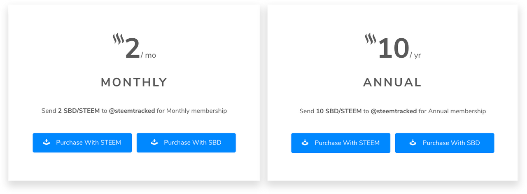
Task: Click the Steem logo beside the 10 price
Action: 371,40
